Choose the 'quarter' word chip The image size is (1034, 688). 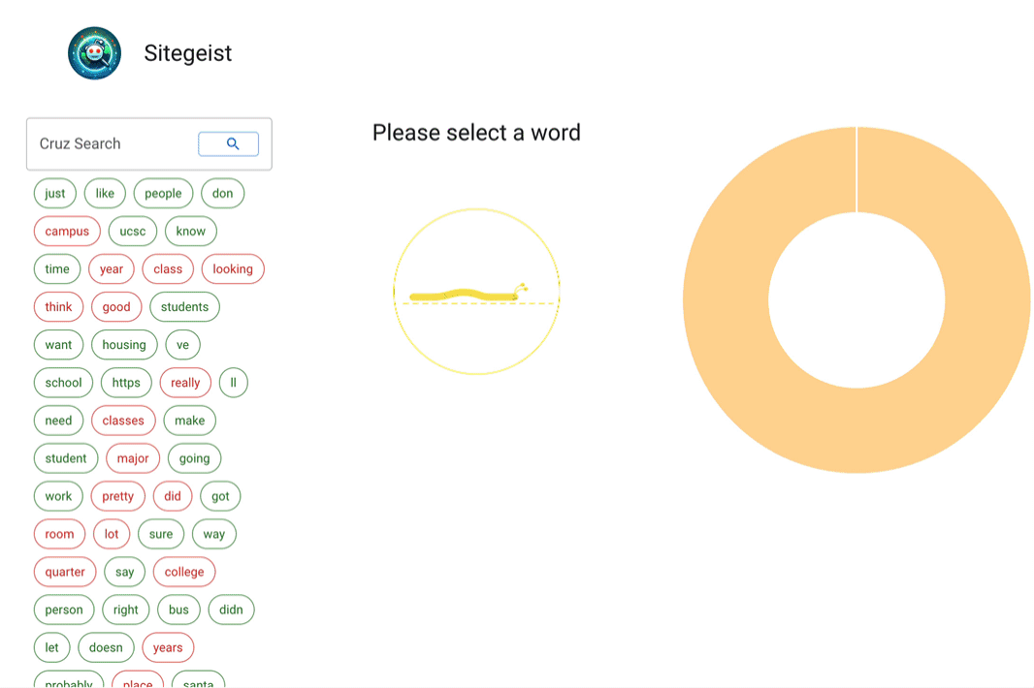65,572
